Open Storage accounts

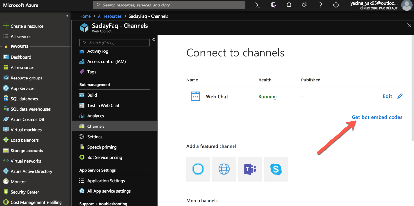pyautogui.click(x=23, y=151)
